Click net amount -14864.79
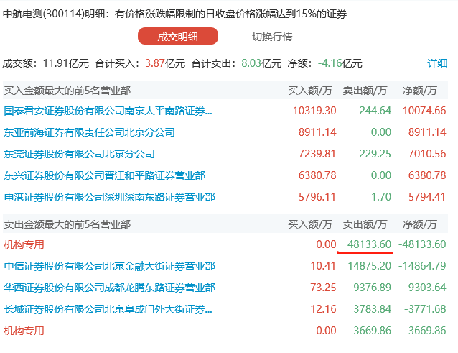The image size is (458, 353). coord(422,266)
